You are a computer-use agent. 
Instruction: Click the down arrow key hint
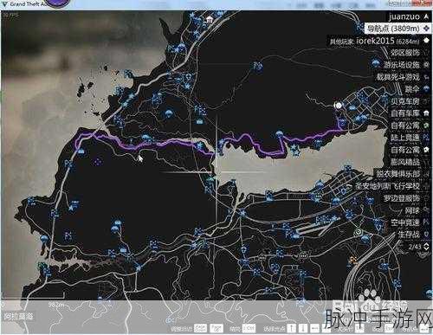point(303,328)
